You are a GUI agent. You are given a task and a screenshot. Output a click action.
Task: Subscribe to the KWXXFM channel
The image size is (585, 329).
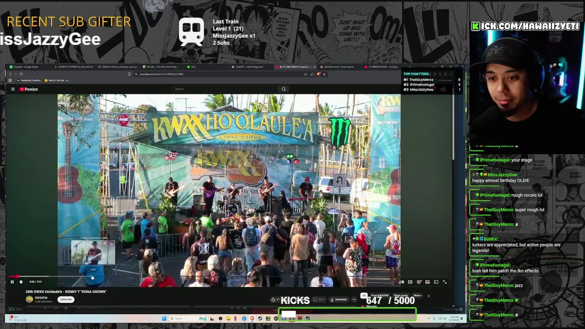click(66, 299)
